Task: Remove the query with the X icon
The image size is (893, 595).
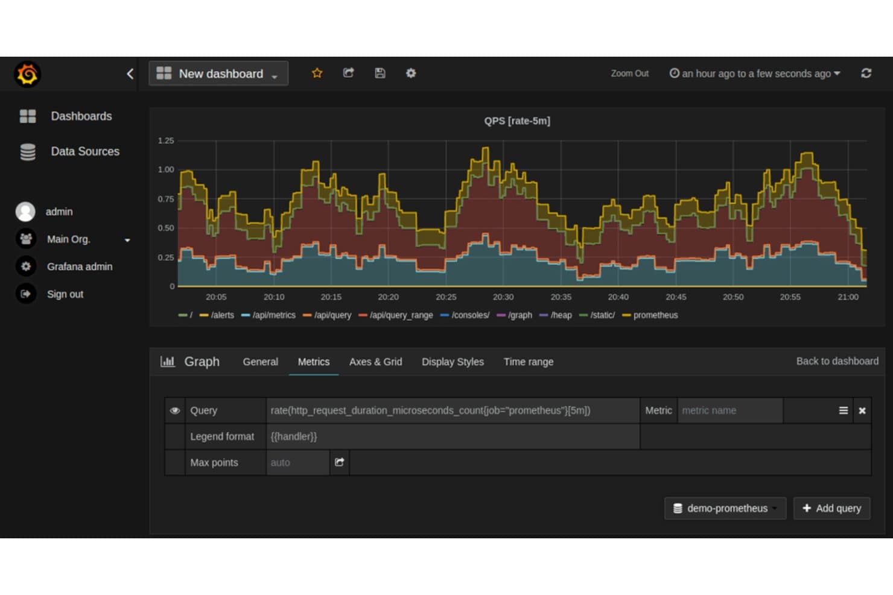Action: click(x=862, y=411)
